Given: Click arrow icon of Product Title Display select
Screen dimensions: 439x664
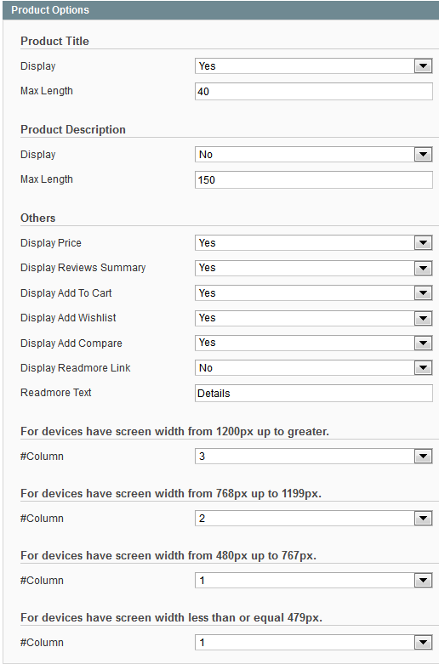Looking at the screenshot, I should (x=423, y=66).
